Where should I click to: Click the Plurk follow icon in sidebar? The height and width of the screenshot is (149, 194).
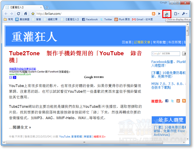tap(178, 101)
